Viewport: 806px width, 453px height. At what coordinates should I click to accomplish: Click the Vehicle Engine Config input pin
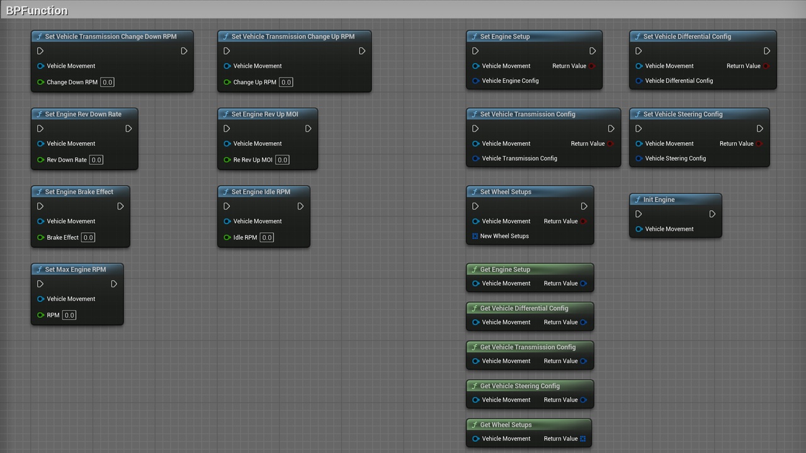(475, 81)
